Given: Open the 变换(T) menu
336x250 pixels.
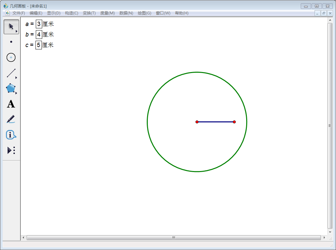Looking at the screenshot, I should 89,13.
